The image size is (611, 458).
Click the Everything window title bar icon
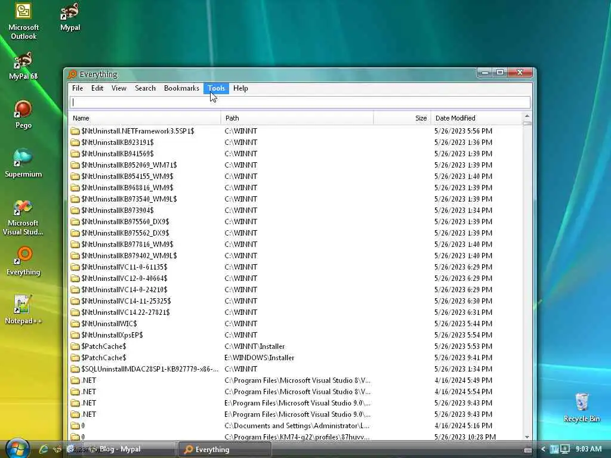click(72, 74)
